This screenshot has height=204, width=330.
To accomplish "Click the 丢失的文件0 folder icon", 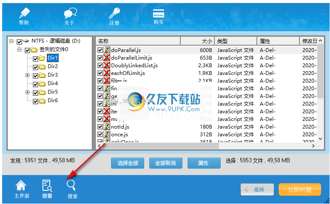I will point(34,49).
